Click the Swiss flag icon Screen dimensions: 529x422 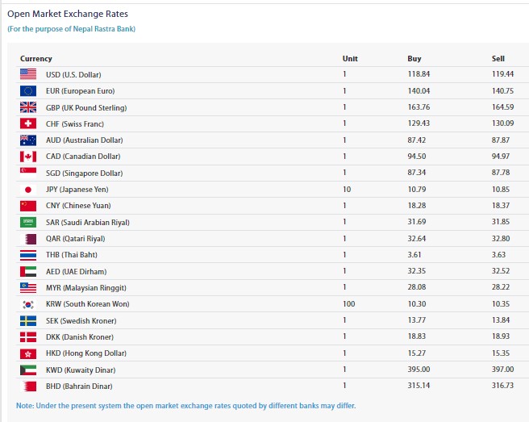click(x=28, y=123)
